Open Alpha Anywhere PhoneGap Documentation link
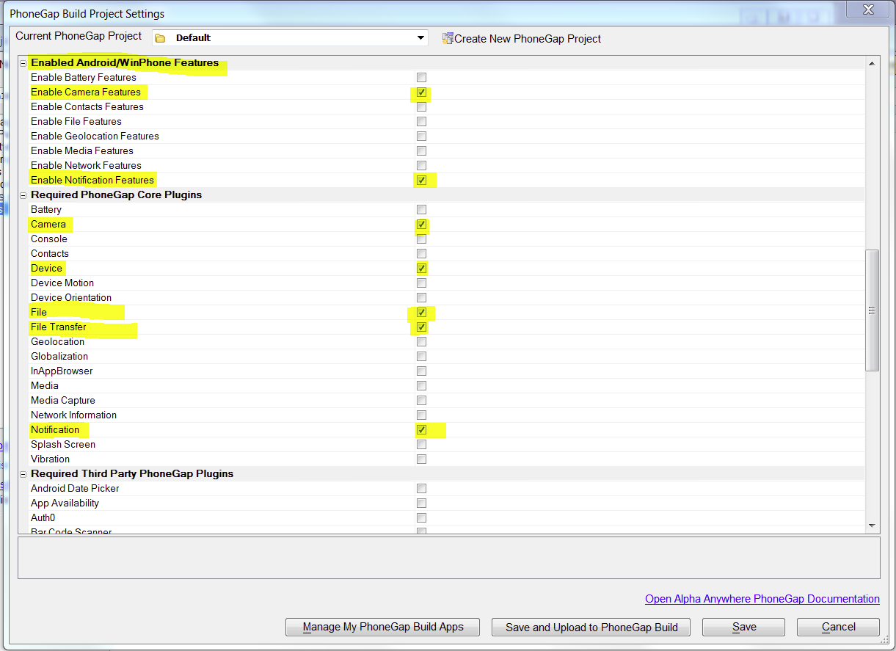The image size is (896, 651). click(762, 599)
